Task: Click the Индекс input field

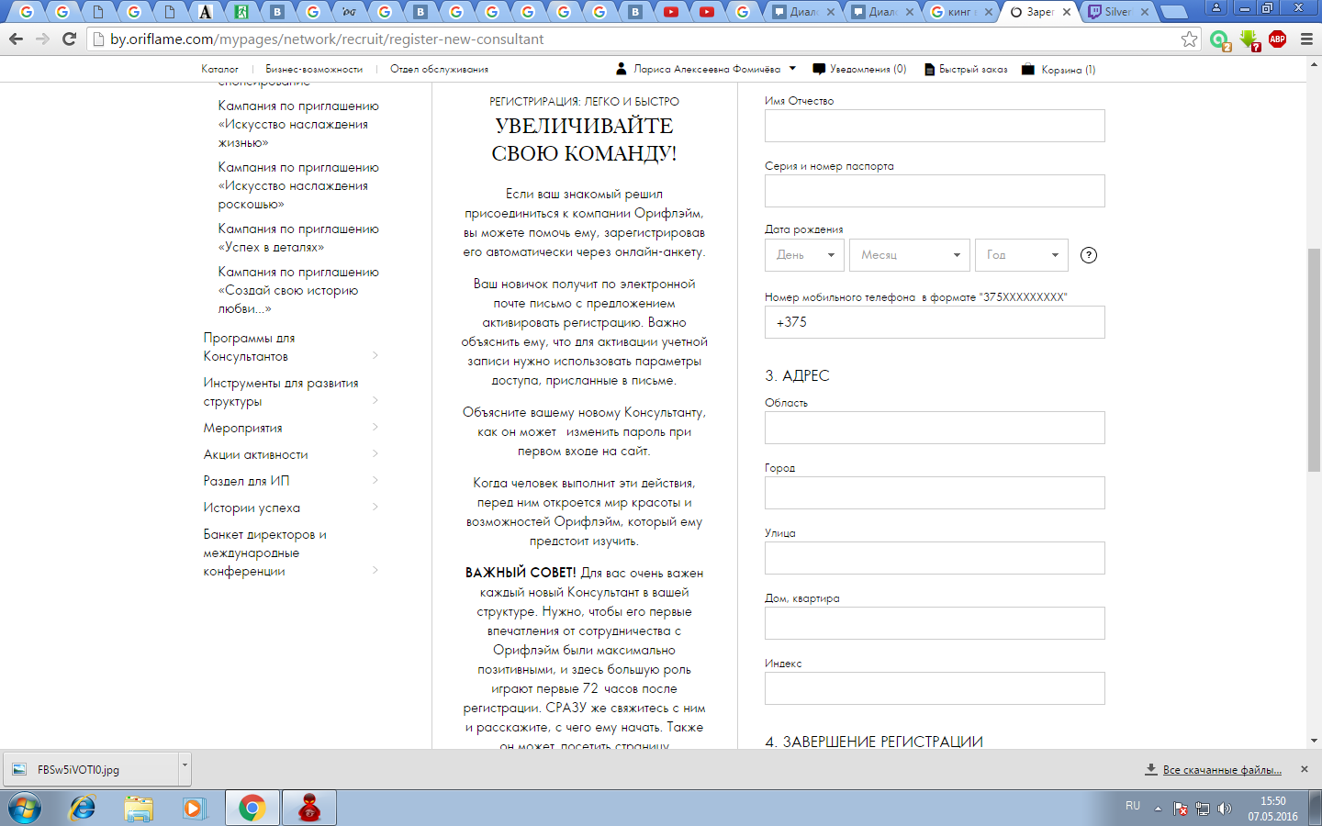Action: (x=935, y=688)
